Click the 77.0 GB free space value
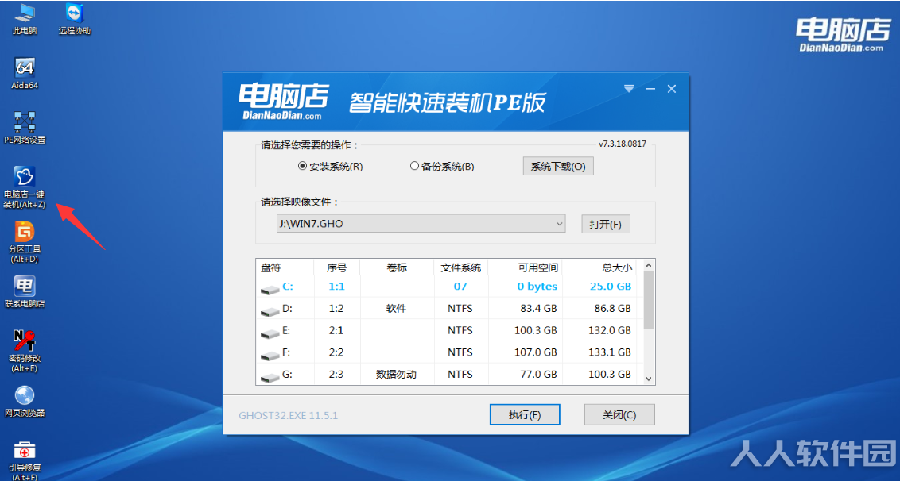This screenshot has height=481, width=900. [538, 375]
